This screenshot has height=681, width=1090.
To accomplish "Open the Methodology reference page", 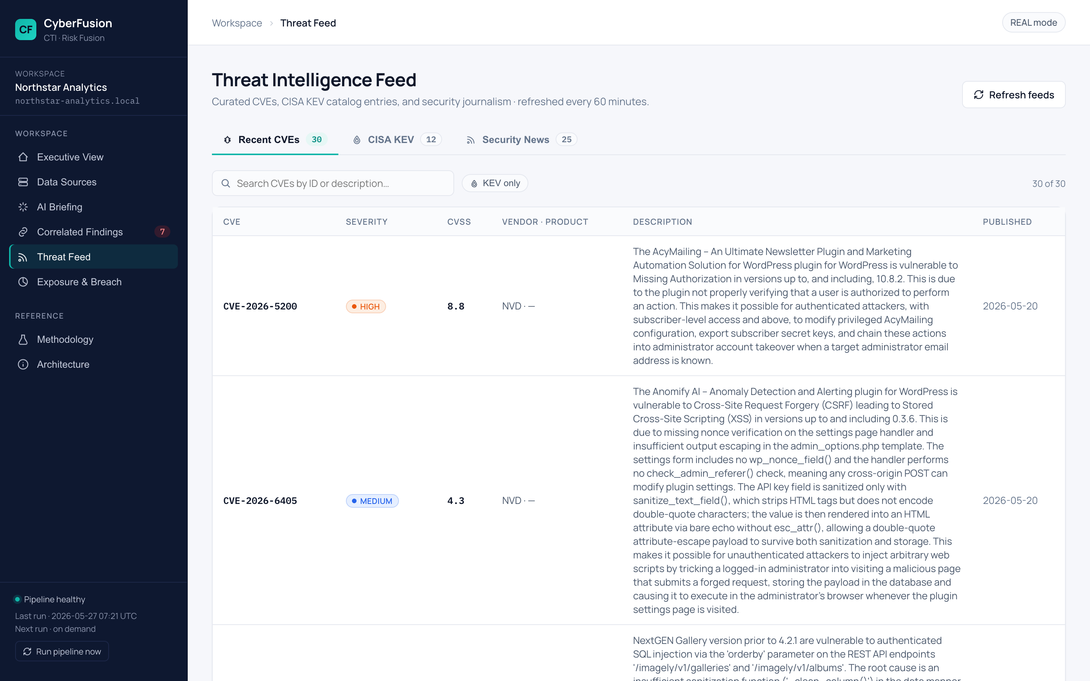I will tap(93, 340).
